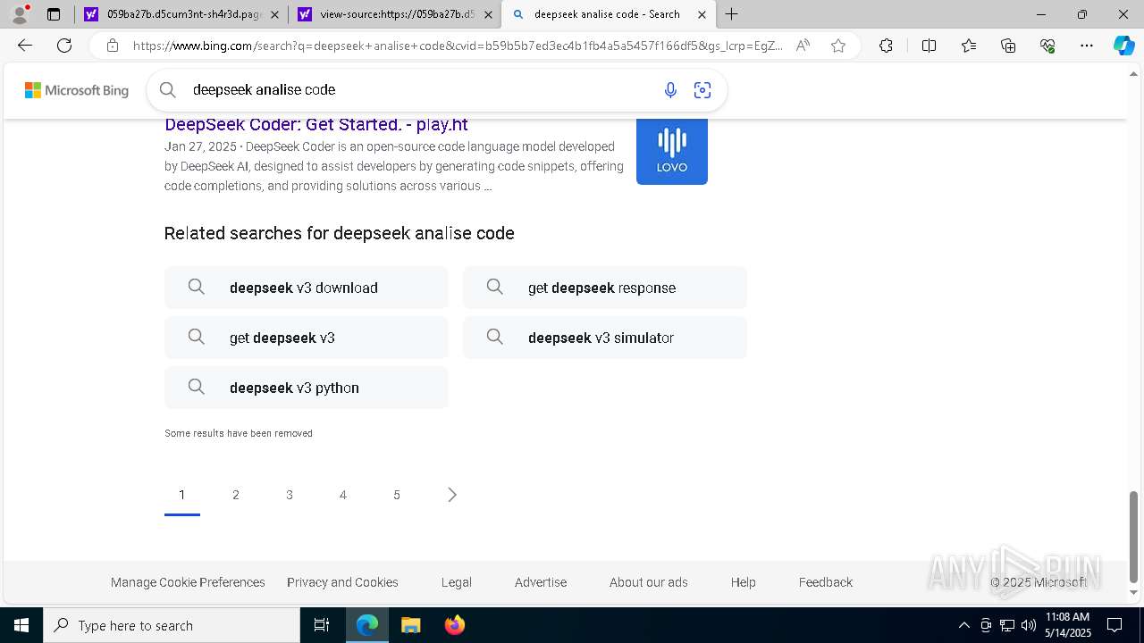This screenshot has height=643, width=1144.
Task: Launch Copilot sidebar icon
Action: (1123, 46)
